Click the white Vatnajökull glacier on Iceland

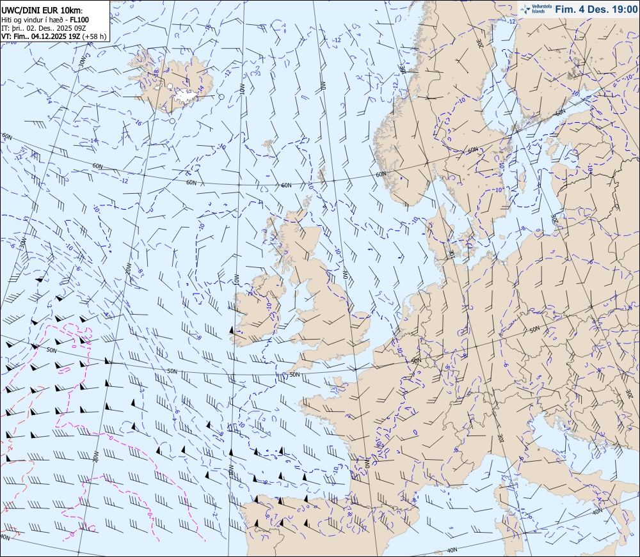click(186, 96)
